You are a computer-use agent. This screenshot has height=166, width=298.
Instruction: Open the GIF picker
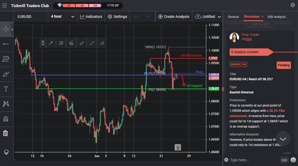click(284, 160)
